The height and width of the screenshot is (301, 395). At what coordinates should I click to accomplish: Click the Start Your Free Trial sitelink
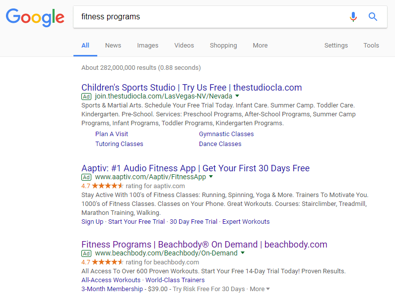coord(136,222)
